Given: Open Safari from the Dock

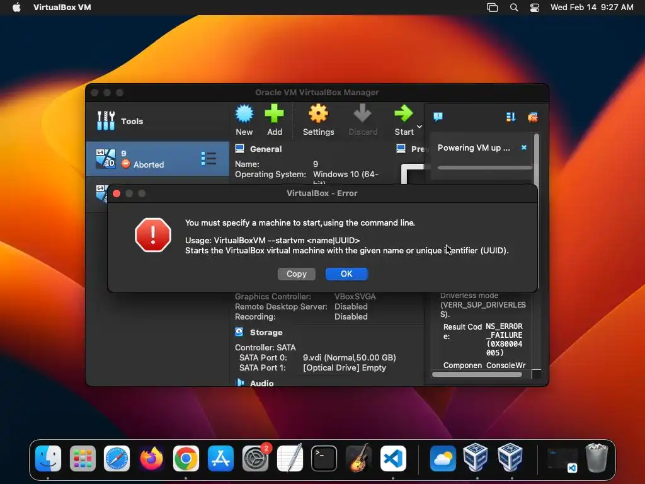Looking at the screenshot, I should pos(117,458).
